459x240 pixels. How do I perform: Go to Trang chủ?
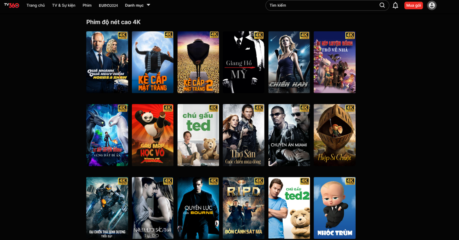coord(35,5)
